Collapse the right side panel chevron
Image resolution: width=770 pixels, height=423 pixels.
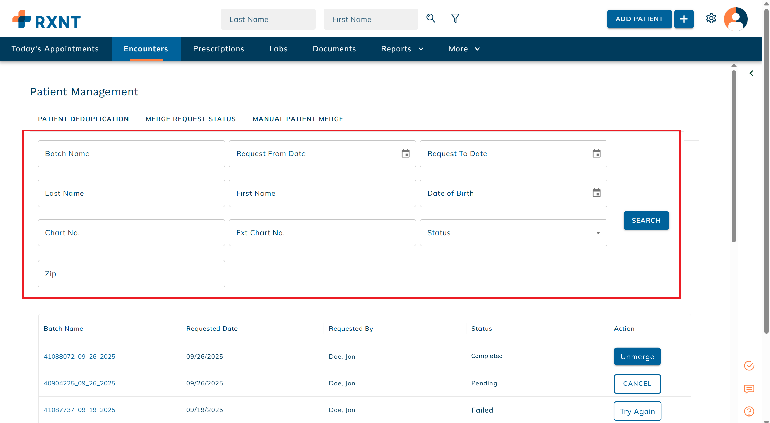(751, 73)
